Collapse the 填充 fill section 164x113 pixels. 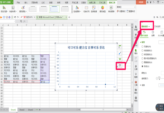click(x=141, y=42)
